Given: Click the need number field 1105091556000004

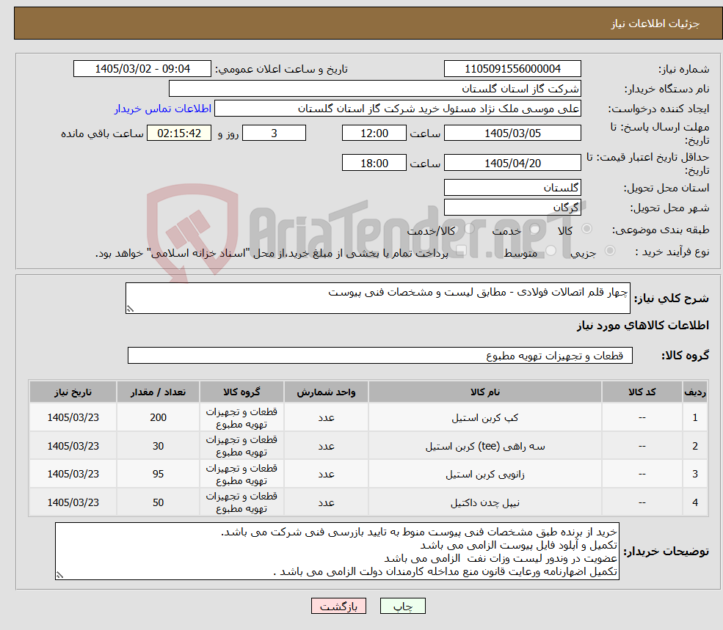Looking at the screenshot, I should 512,69.
